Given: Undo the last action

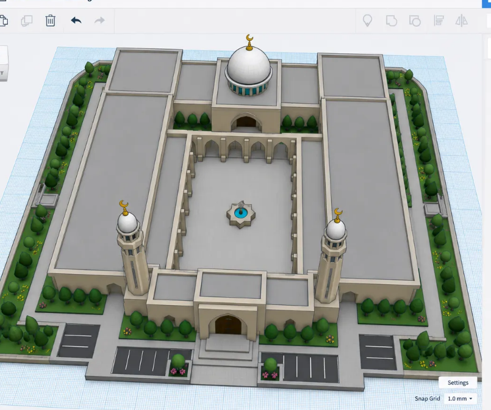Looking at the screenshot, I should [76, 21].
